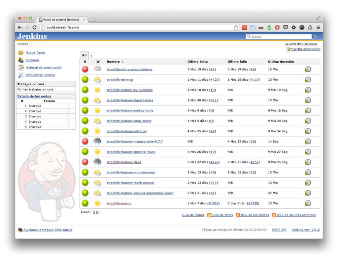Add a new view with the plus tab
This screenshot has width=338, height=254.
pyautogui.click(x=91, y=56)
